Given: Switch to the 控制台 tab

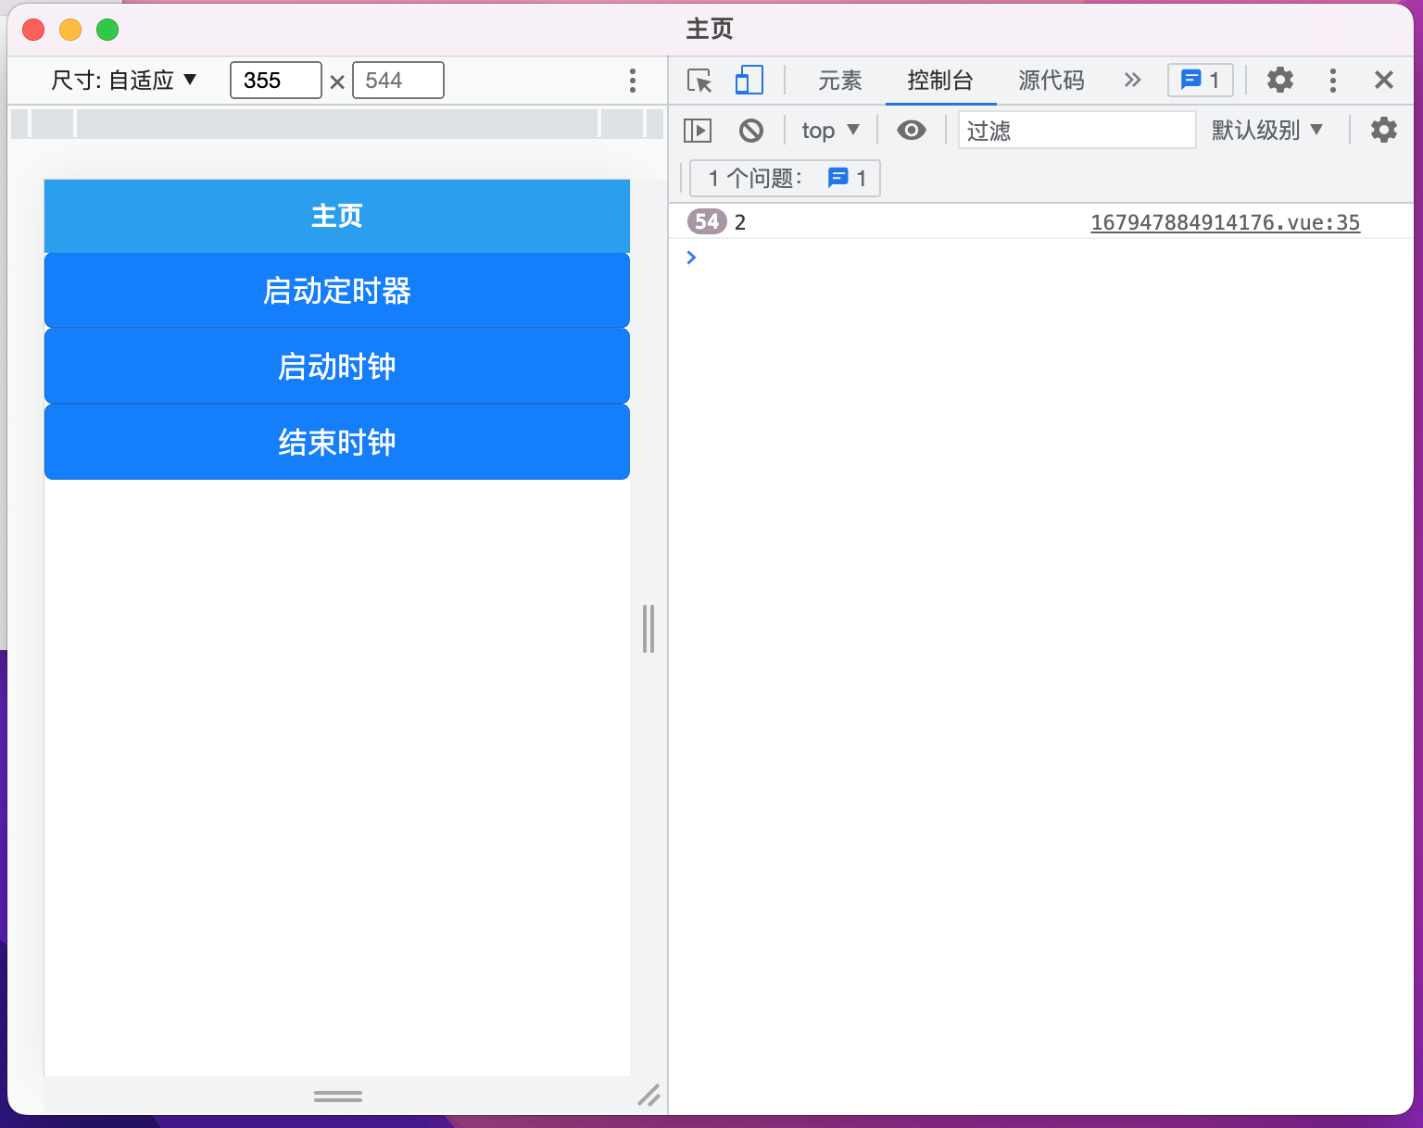Looking at the screenshot, I should point(940,81).
